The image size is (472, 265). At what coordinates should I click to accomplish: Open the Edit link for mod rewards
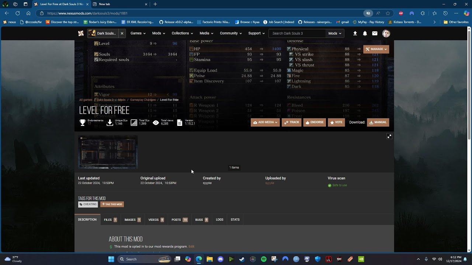191,247
